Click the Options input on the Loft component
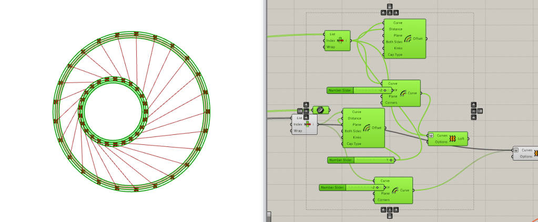Viewport: 538px width, 222px height. tap(441, 142)
